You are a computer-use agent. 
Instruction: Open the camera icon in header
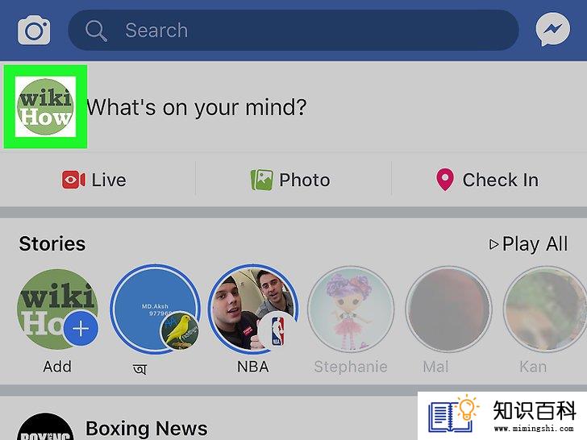click(34, 31)
